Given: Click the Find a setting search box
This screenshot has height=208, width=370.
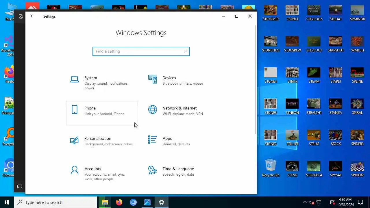Looking at the screenshot, I should tap(141, 51).
